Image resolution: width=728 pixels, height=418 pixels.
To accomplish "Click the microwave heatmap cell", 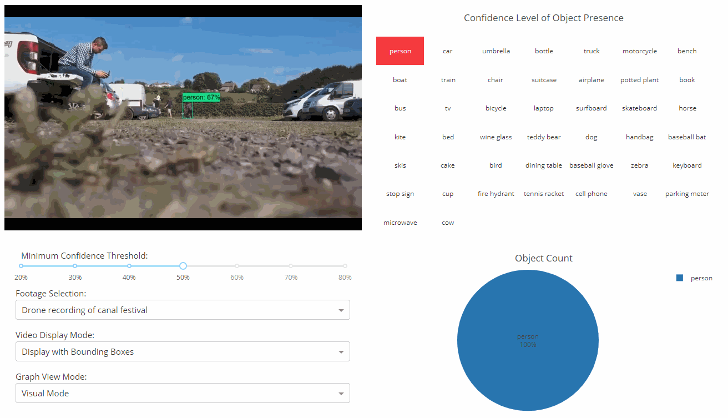I will coord(400,223).
